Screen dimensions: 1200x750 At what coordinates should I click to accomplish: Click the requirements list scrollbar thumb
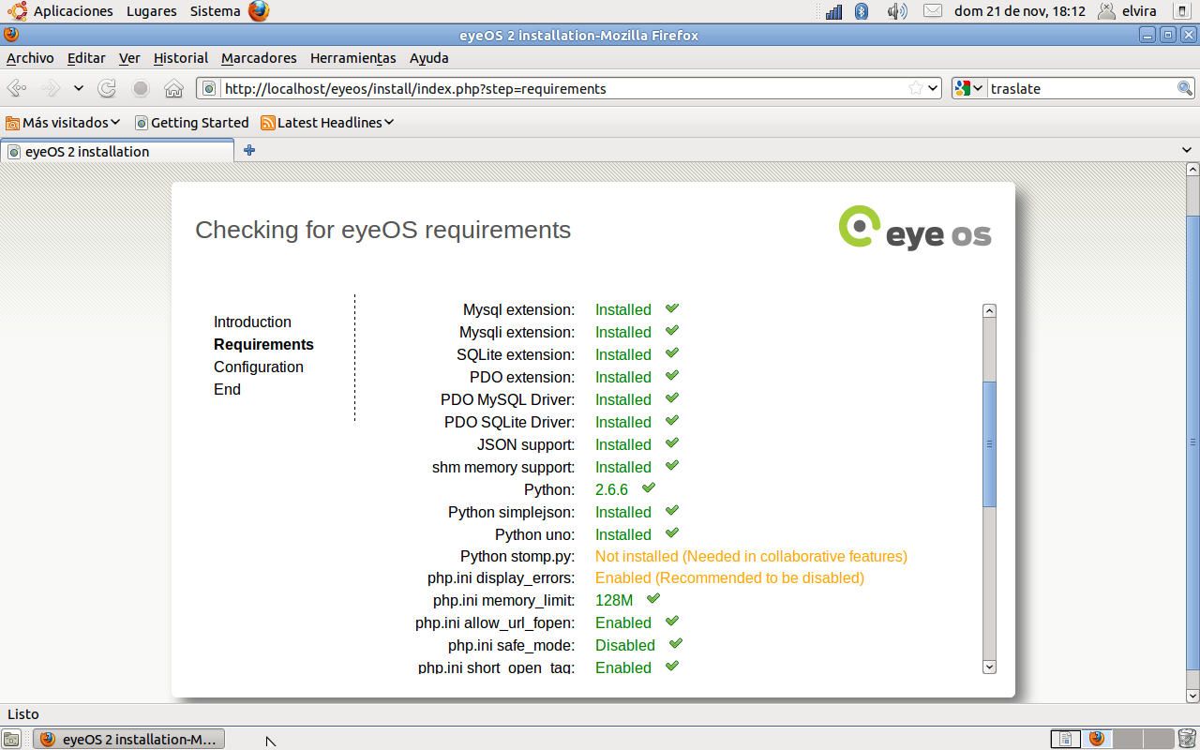[989, 444]
